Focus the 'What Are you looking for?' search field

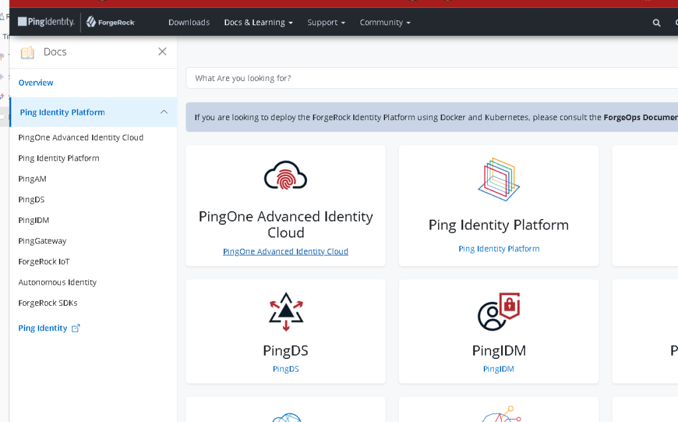431,78
